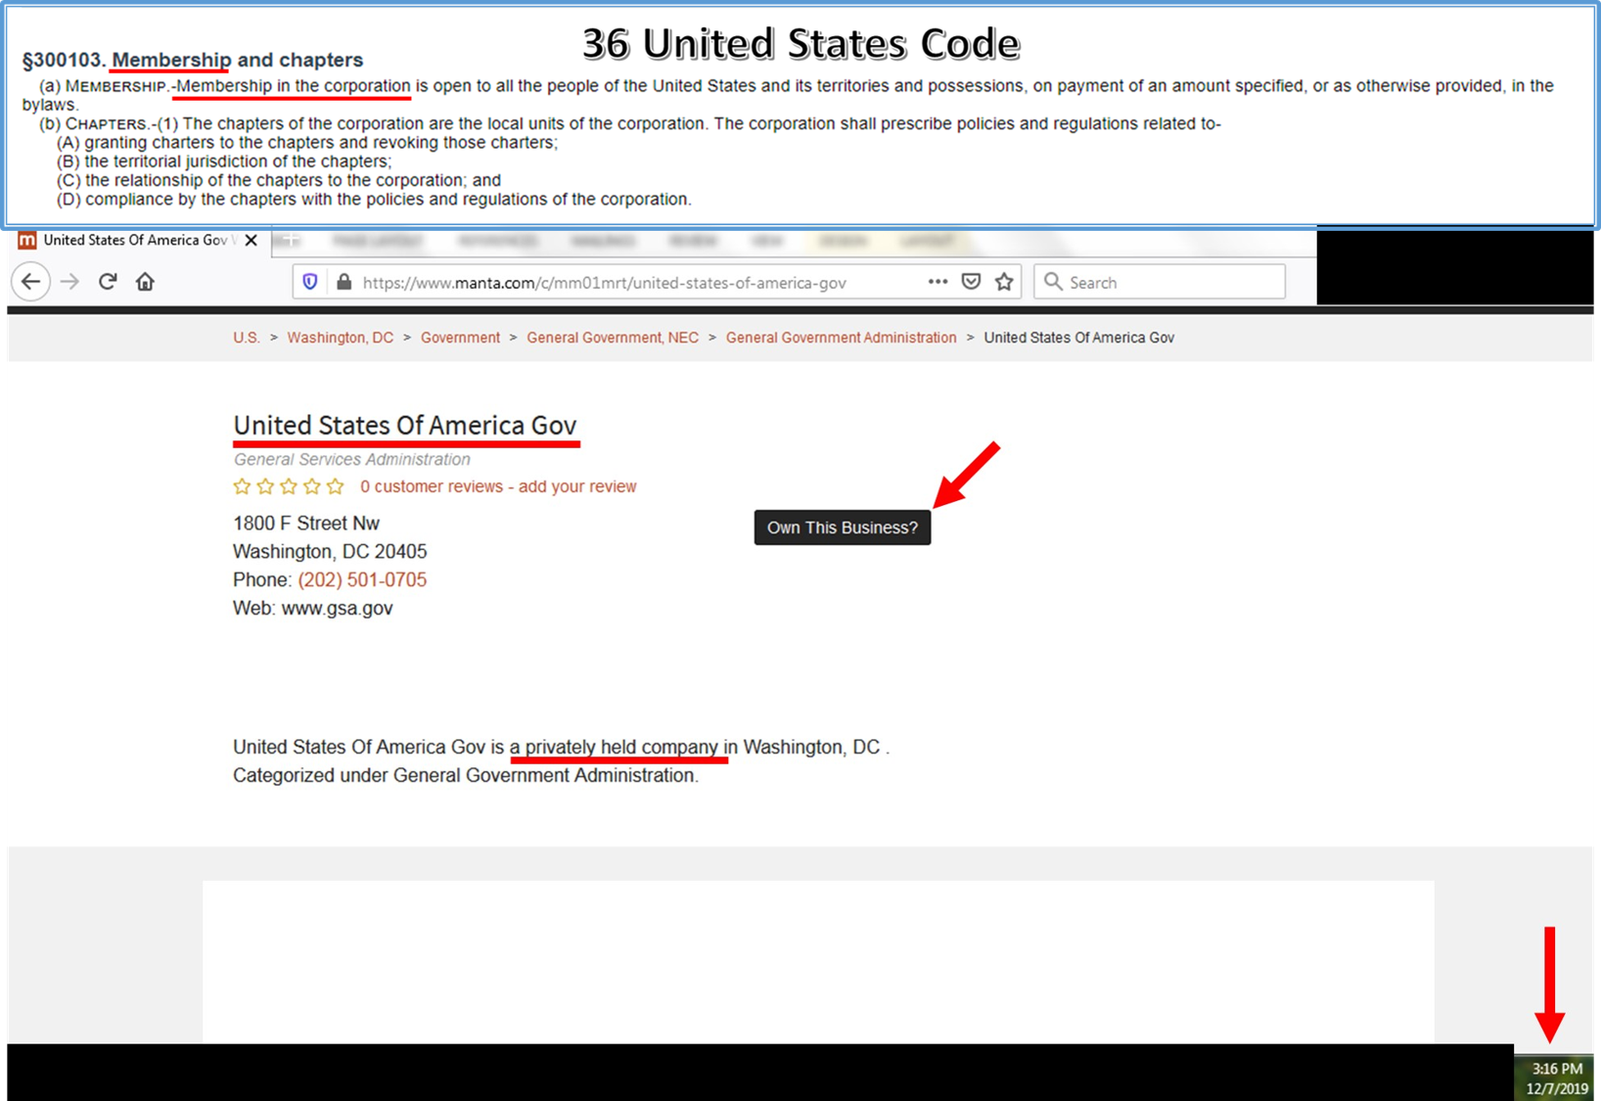Click the fifth rating star
The image size is (1601, 1101).
pyautogui.click(x=336, y=486)
